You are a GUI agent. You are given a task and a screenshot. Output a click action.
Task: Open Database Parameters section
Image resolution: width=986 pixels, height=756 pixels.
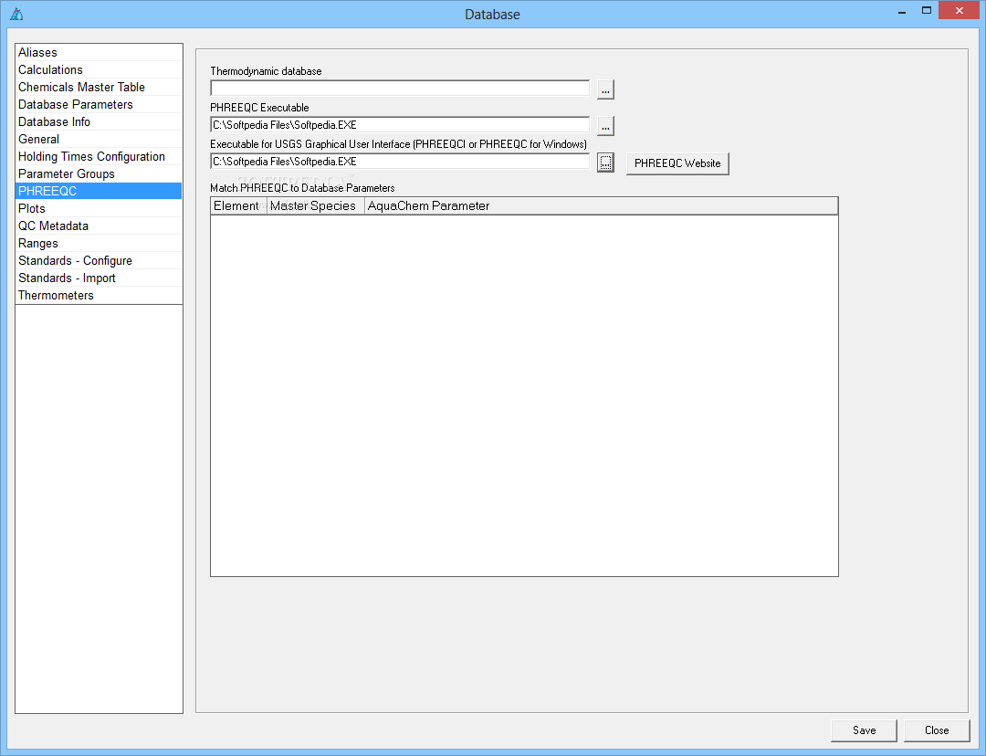tap(99, 104)
